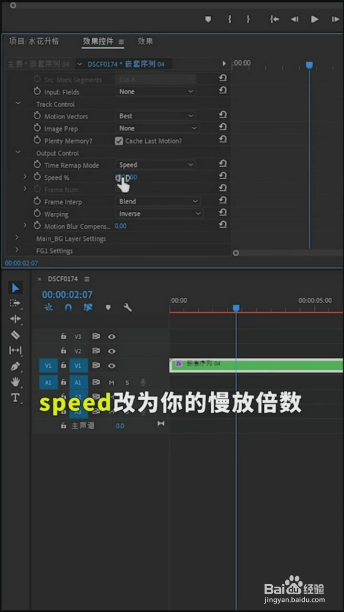Toggle sync lock on V2 track
This screenshot has height=612, width=344.
[x=96, y=351]
